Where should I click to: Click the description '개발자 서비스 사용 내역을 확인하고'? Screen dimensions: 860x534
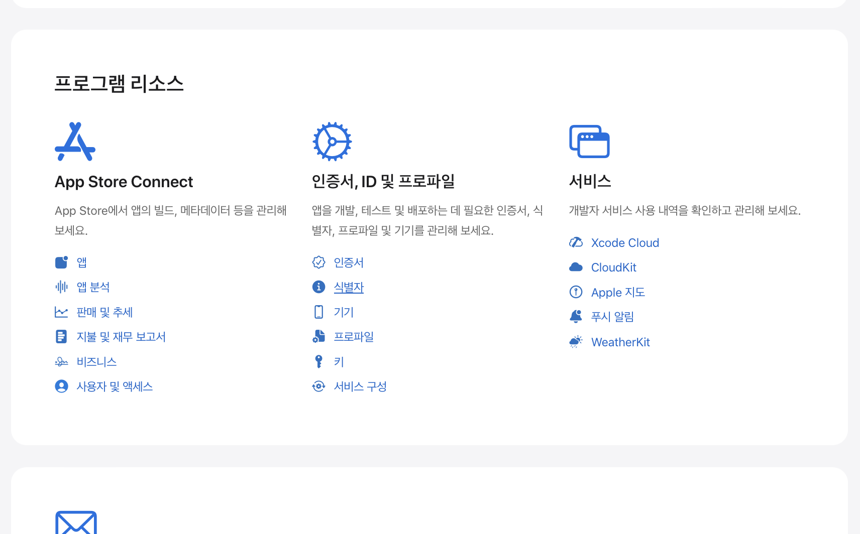(685, 210)
